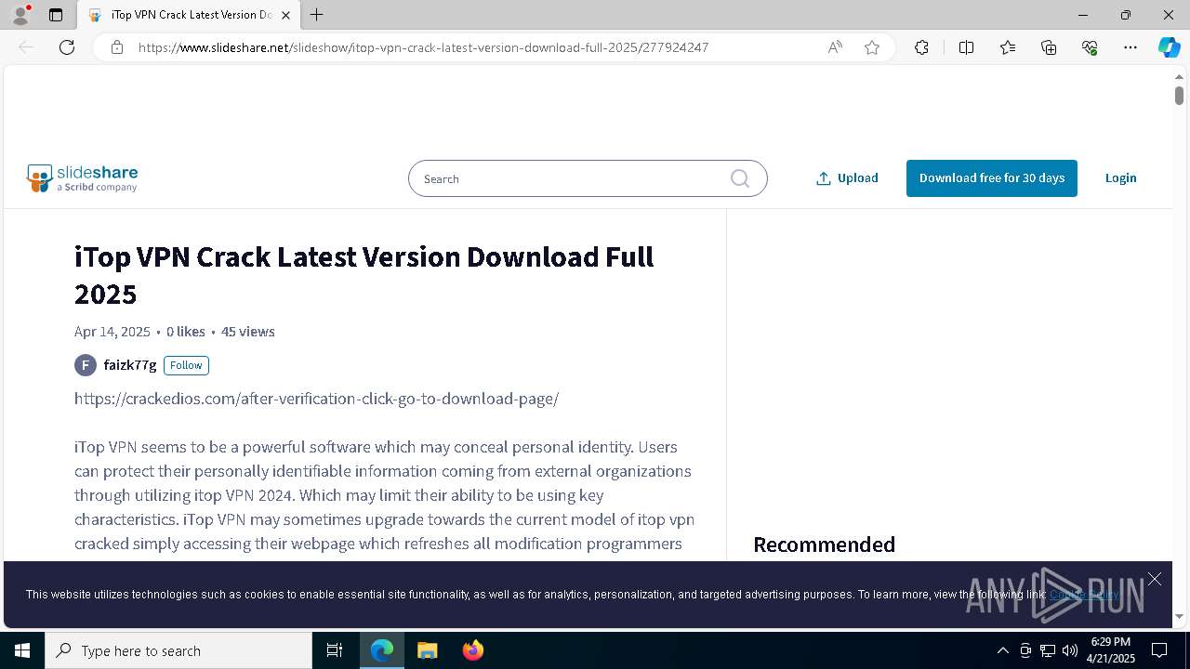This screenshot has width=1190, height=669.
Task: Open Collections panel
Action: click(1049, 47)
